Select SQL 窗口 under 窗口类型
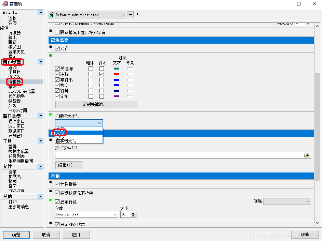This screenshot has width=322, height=241. 16,126
